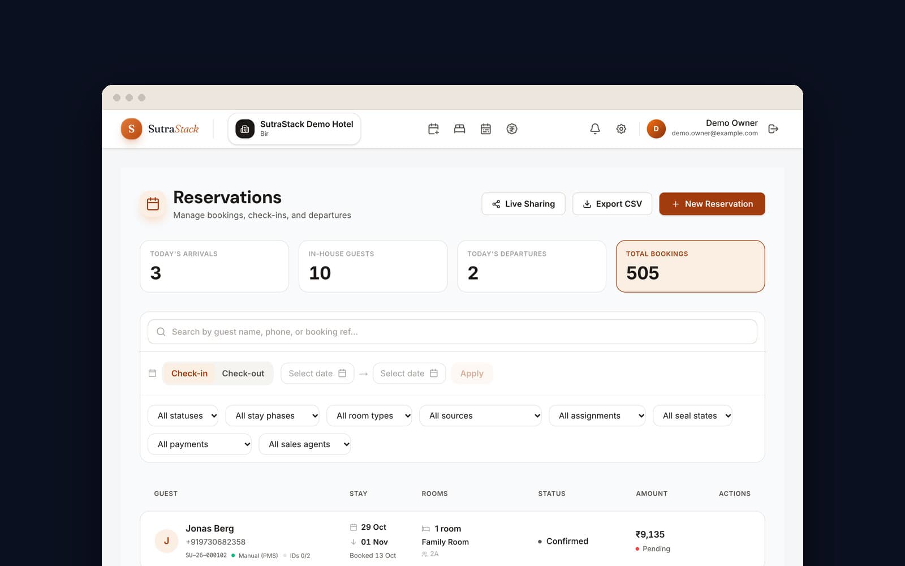The height and width of the screenshot is (566, 905).
Task: Switch date filter to Check-in
Action: coord(189,374)
